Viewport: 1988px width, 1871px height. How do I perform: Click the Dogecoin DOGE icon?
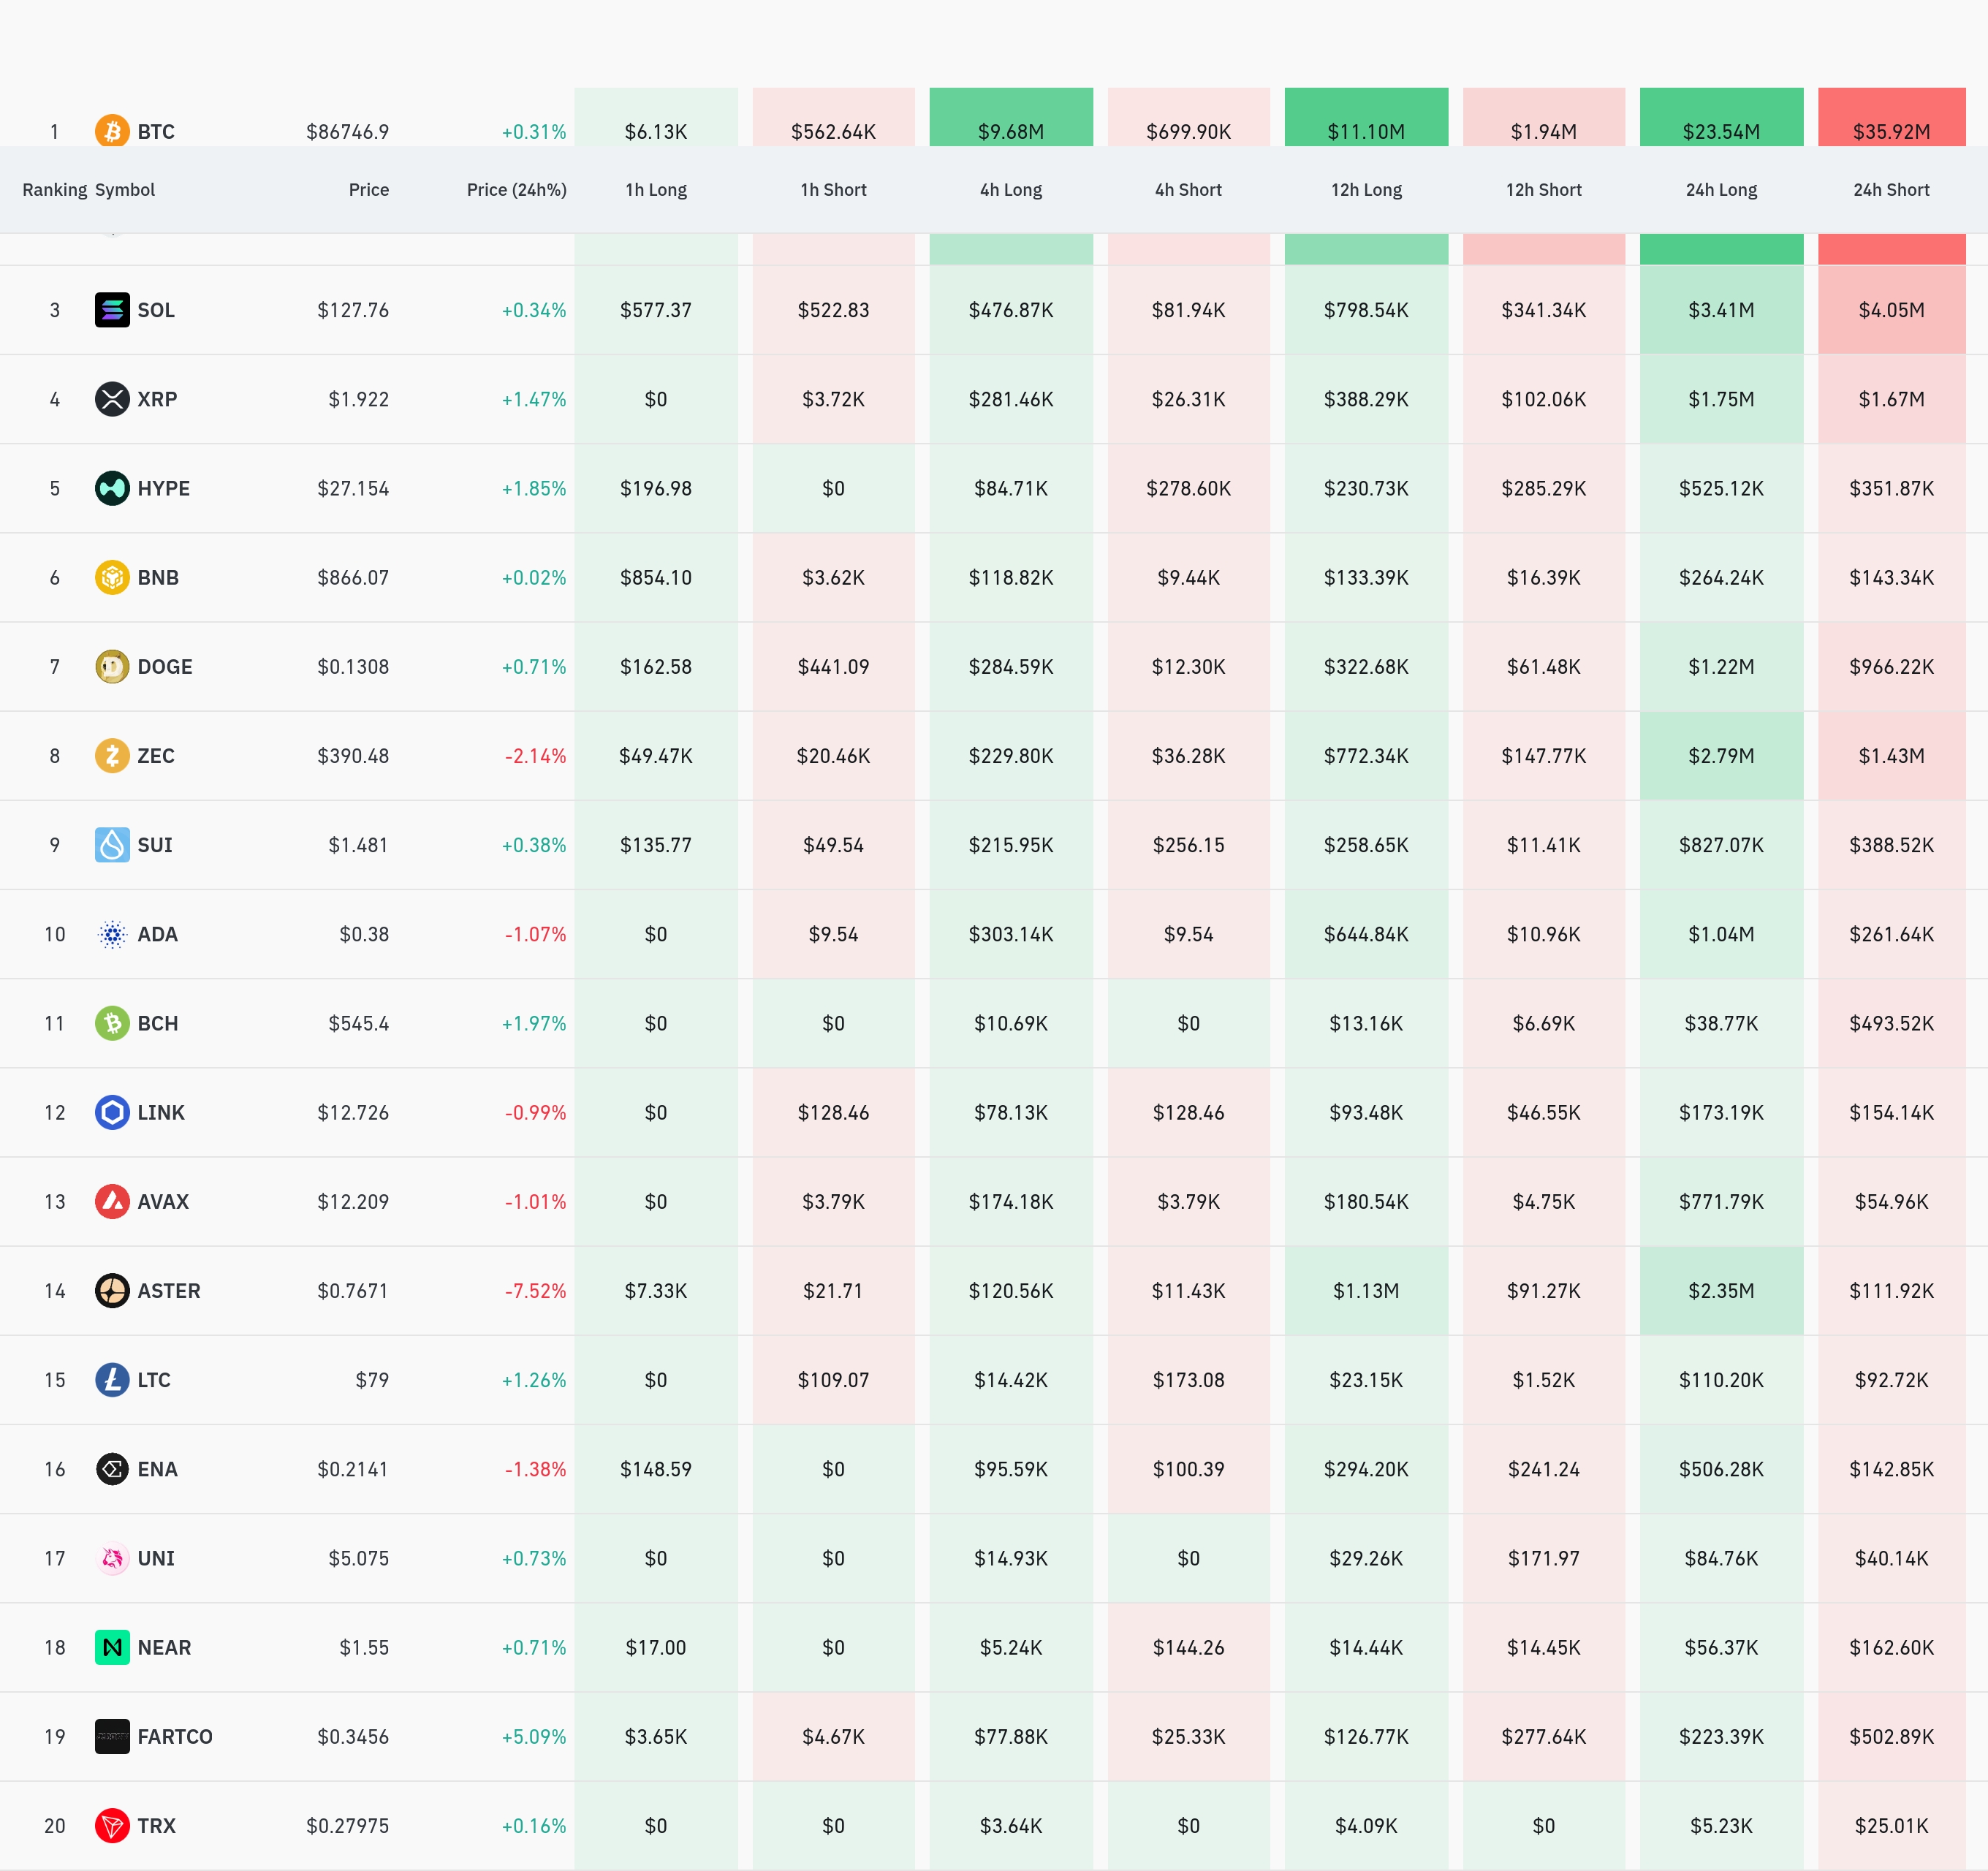[x=112, y=667]
